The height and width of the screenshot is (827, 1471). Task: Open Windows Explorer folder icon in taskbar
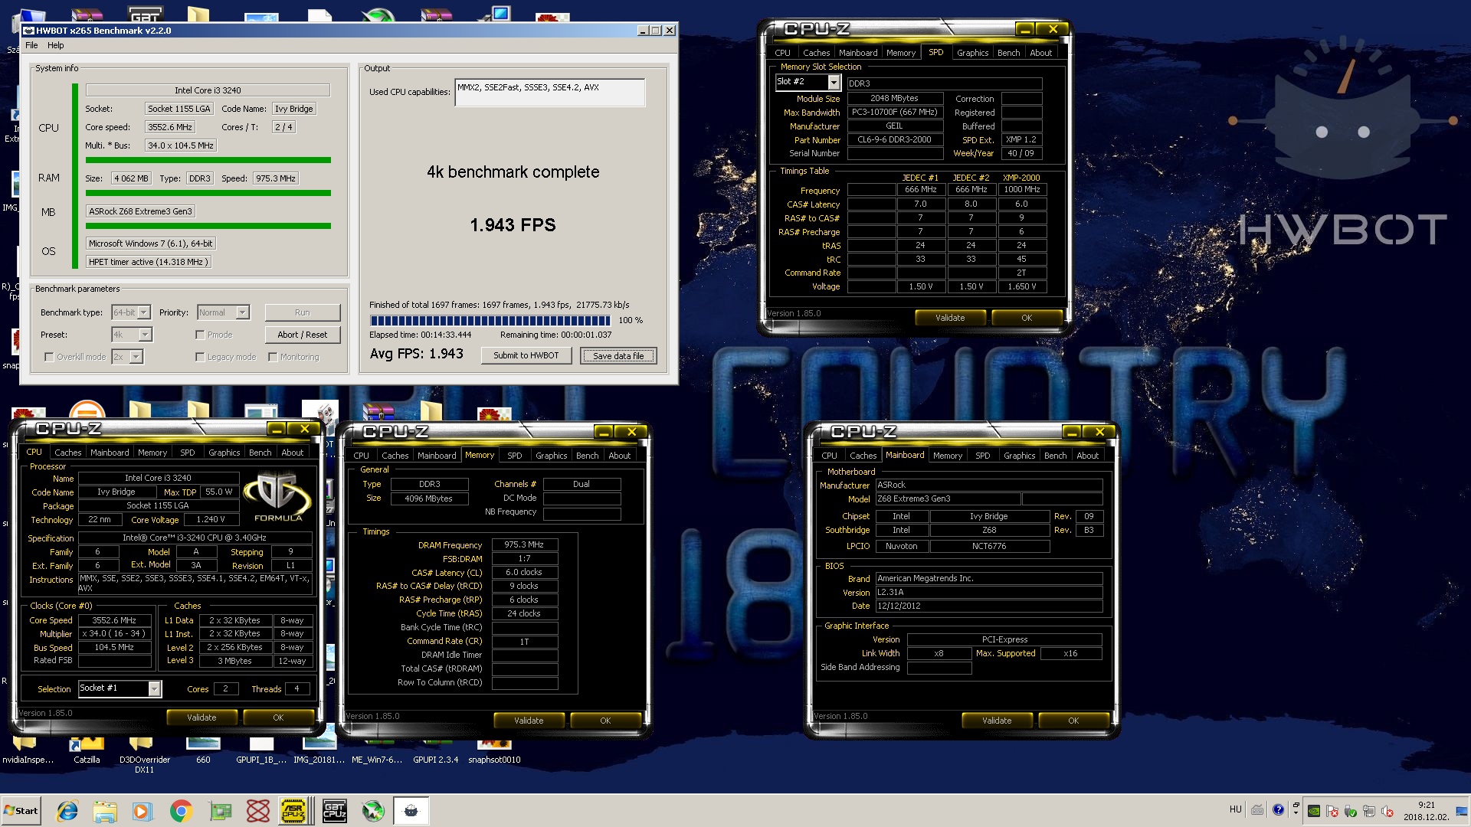(x=105, y=810)
